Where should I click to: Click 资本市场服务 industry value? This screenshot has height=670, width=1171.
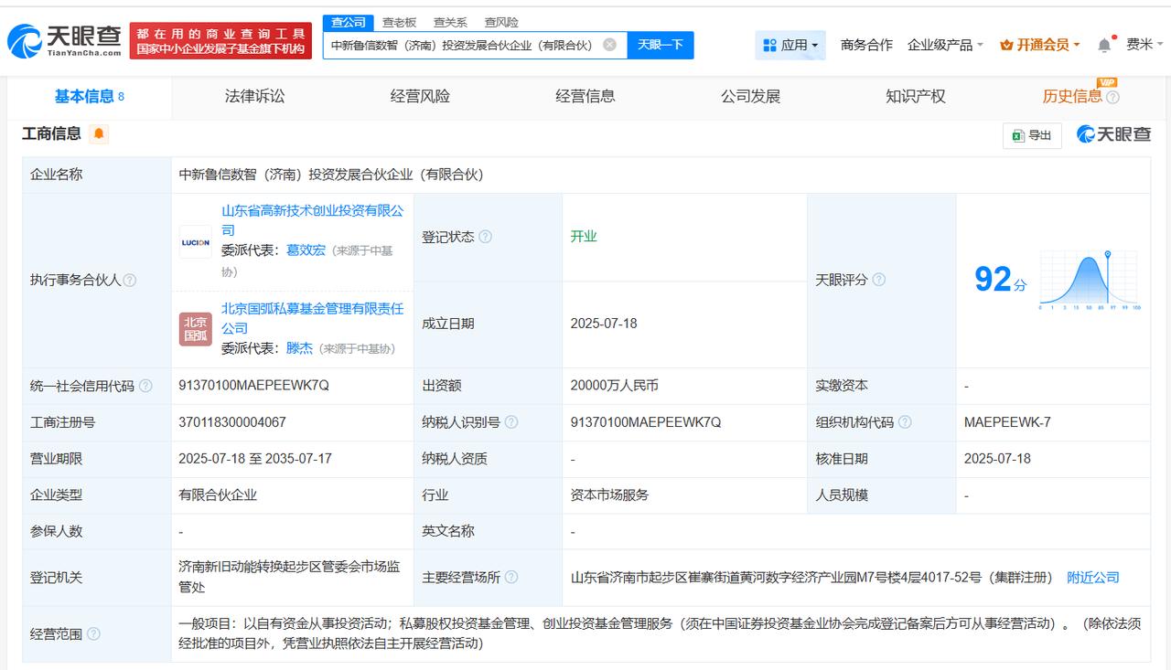pyautogui.click(x=609, y=495)
